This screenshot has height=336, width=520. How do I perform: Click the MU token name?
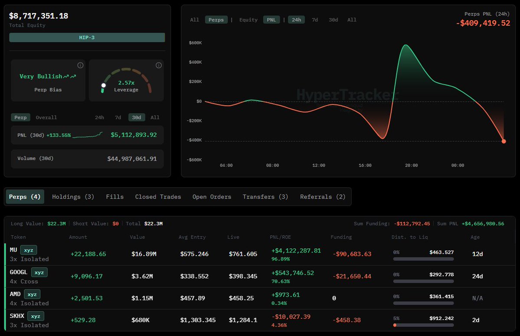click(x=13, y=250)
